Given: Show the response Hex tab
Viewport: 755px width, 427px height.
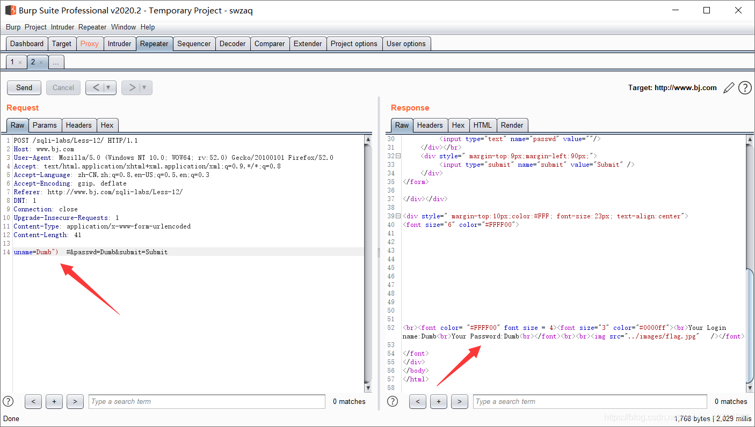Looking at the screenshot, I should tap(458, 125).
